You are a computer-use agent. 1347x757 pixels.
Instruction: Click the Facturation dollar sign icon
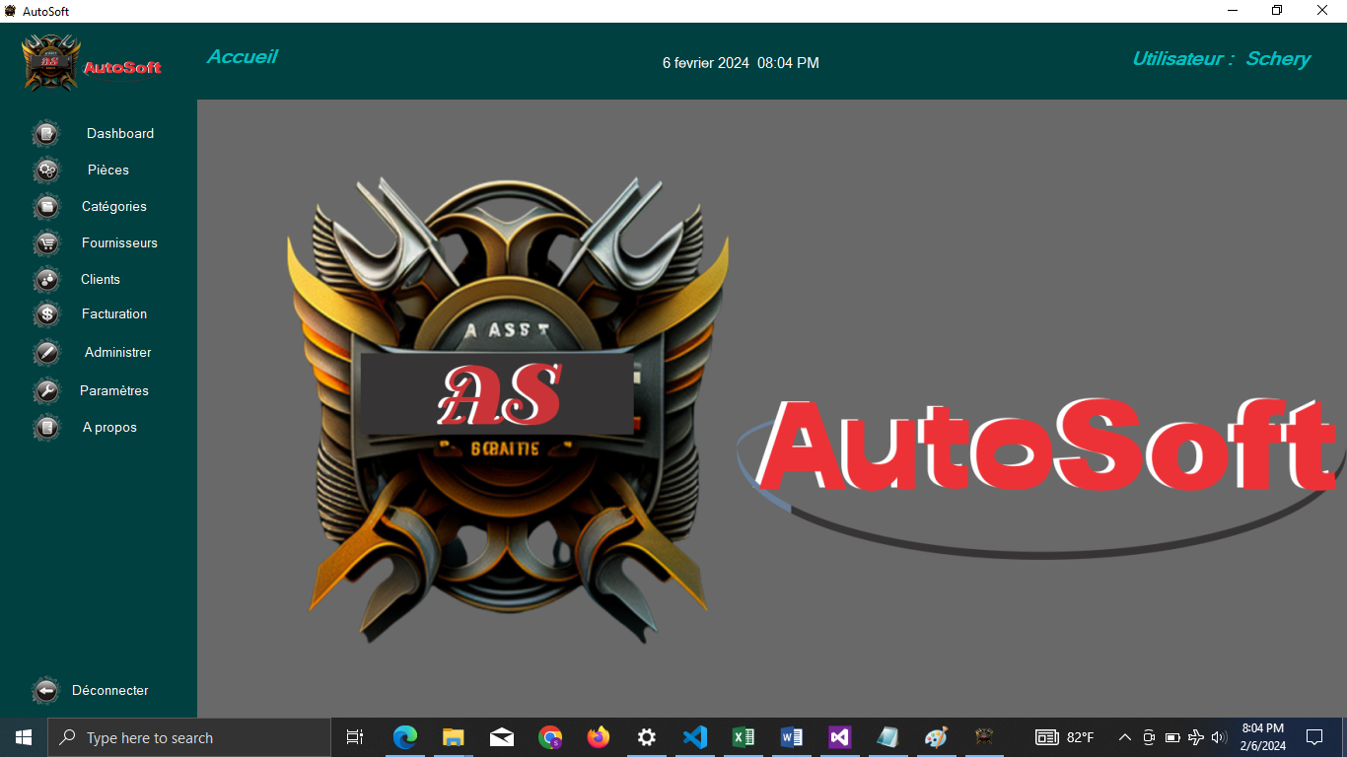pyautogui.click(x=46, y=314)
